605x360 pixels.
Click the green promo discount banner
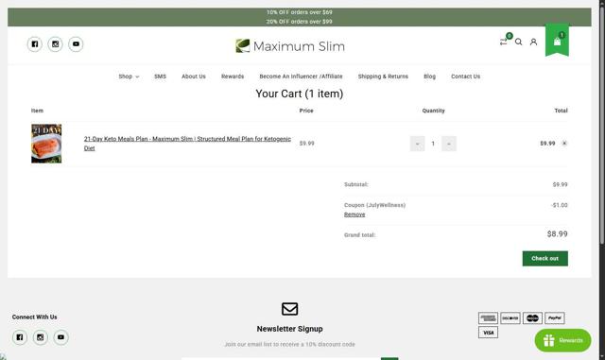300,17
